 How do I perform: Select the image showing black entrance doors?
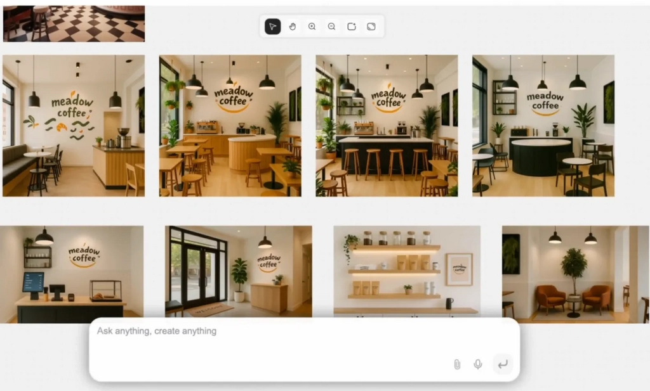tap(239, 271)
